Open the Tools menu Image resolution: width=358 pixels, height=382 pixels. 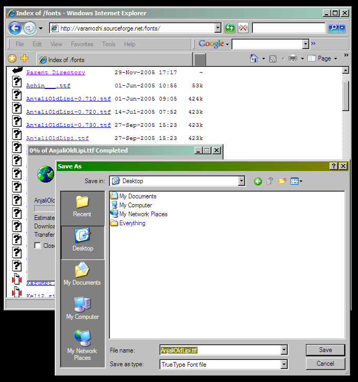click(109, 44)
